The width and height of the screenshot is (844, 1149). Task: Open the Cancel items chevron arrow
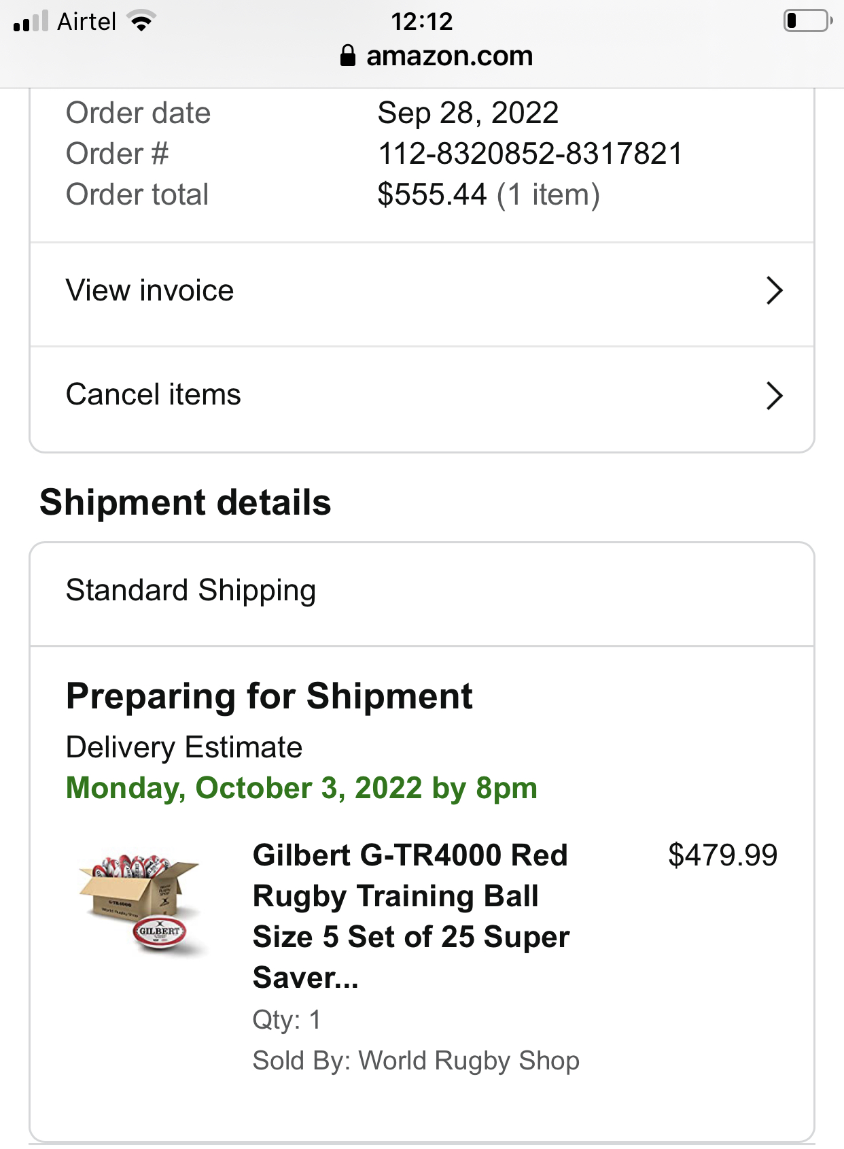774,396
